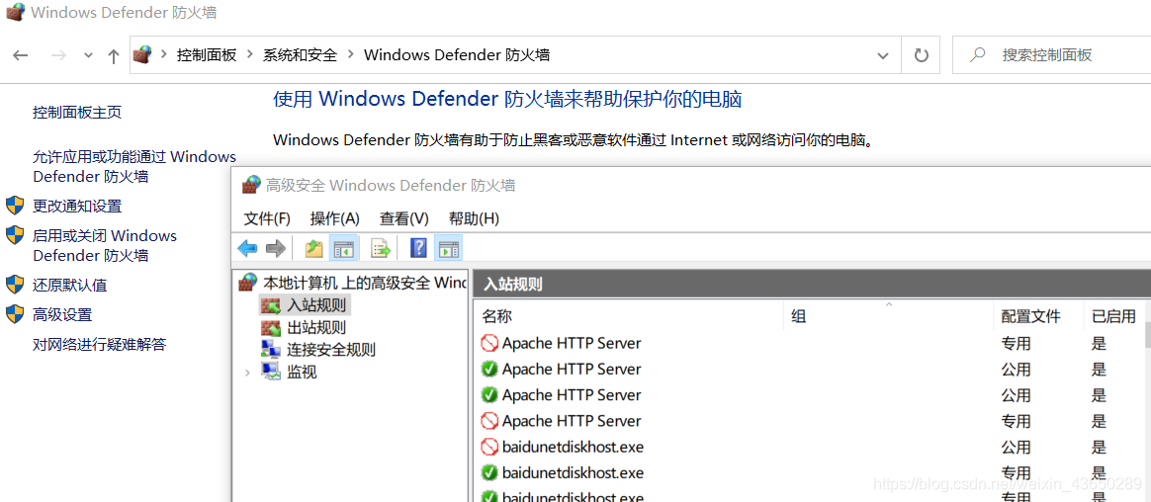
Task: Open the address bar history dropdown
Action: (884, 55)
